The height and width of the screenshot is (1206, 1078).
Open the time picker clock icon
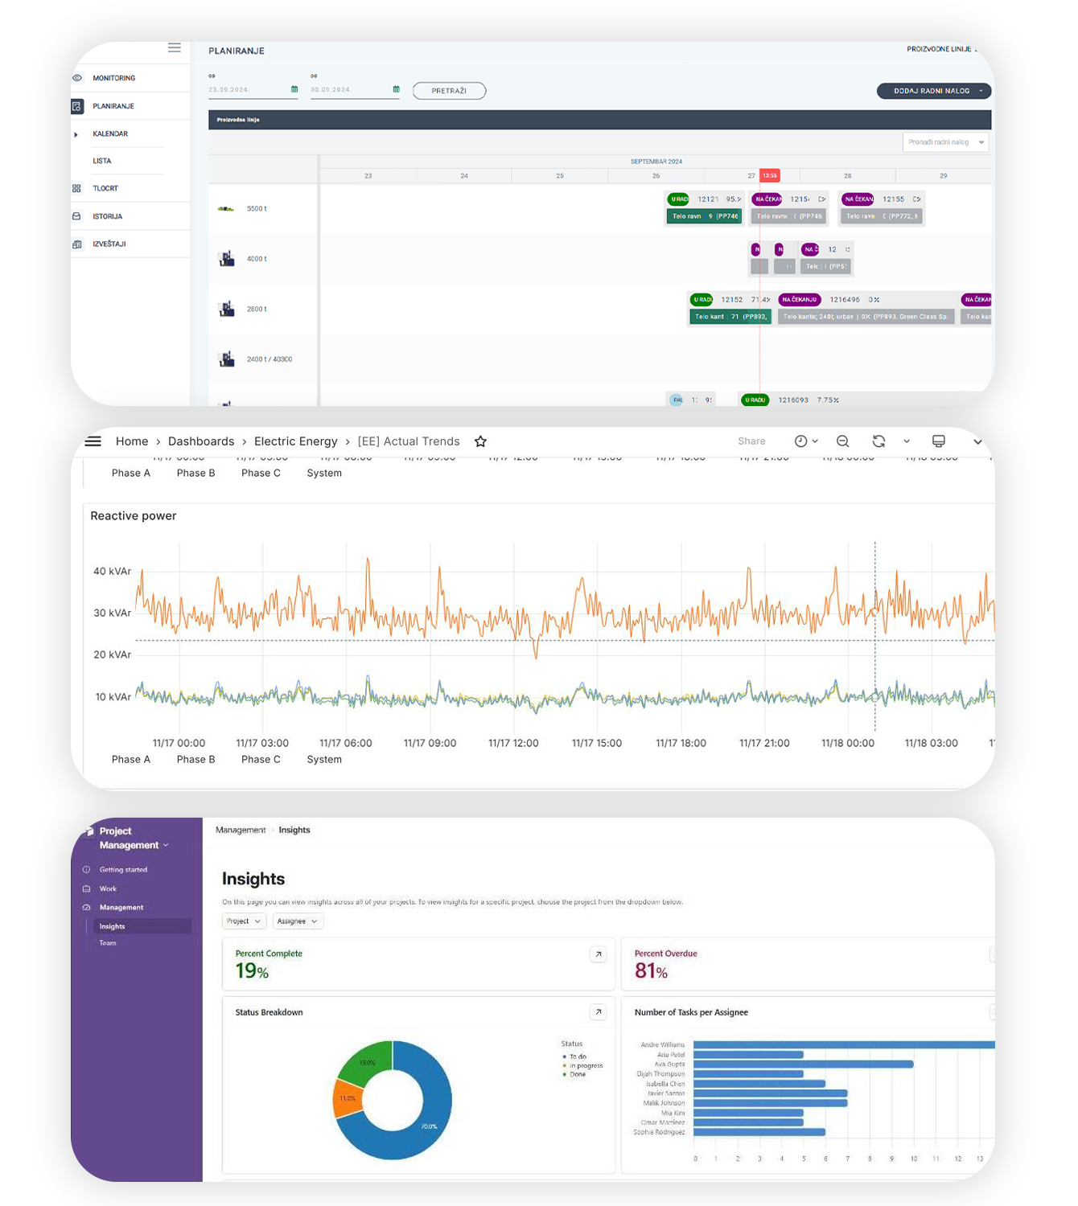(x=801, y=441)
